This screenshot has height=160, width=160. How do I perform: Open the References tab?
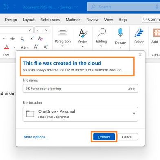tap(50, 20)
